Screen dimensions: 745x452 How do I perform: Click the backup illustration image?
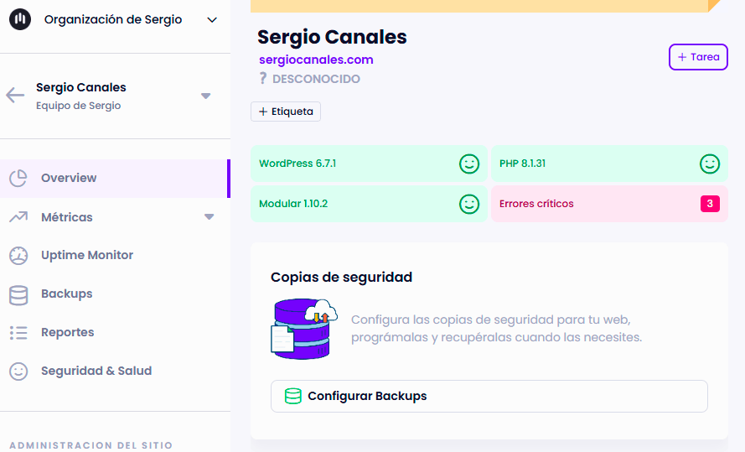303,329
